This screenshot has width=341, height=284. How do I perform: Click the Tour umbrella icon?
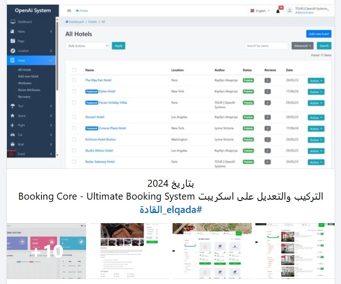[x=13, y=106]
